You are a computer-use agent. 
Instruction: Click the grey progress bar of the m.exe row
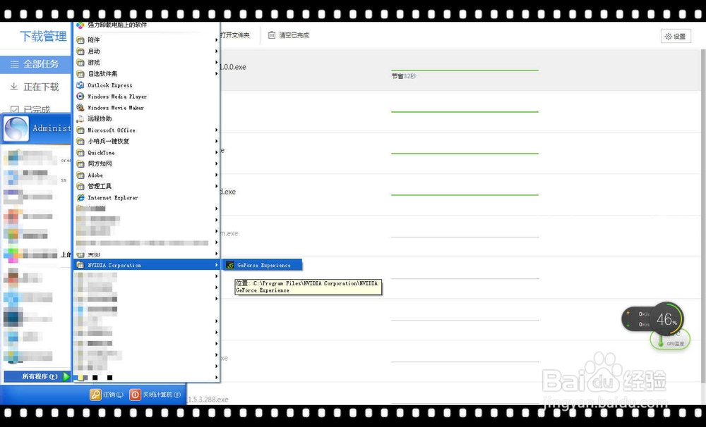(x=465, y=237)
